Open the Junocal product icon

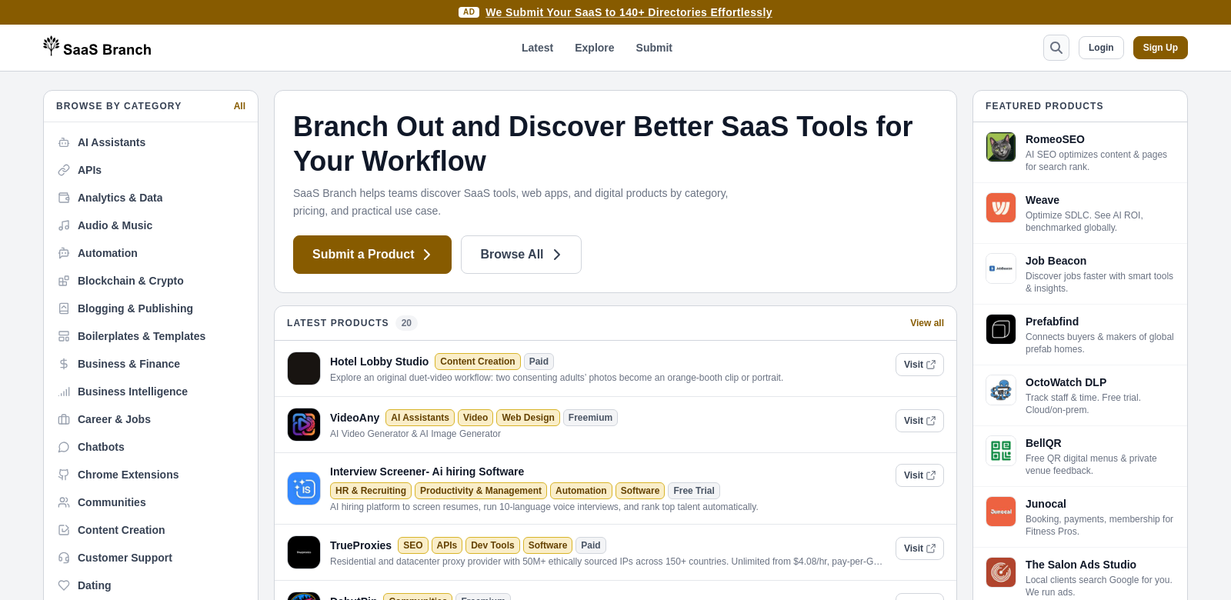pyautogui.click(x=1001, y=512)
